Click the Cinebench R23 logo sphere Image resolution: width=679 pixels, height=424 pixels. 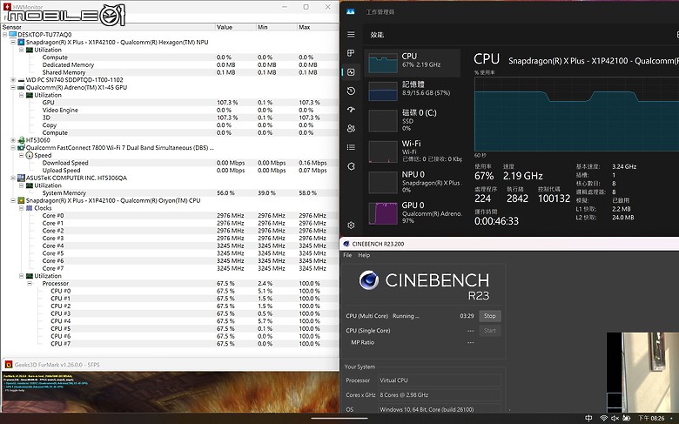coord(369,280)
